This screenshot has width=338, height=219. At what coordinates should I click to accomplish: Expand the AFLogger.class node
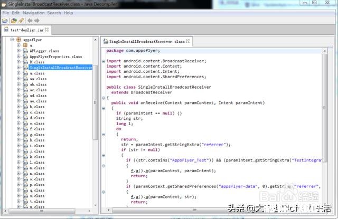tap(19, 51)
